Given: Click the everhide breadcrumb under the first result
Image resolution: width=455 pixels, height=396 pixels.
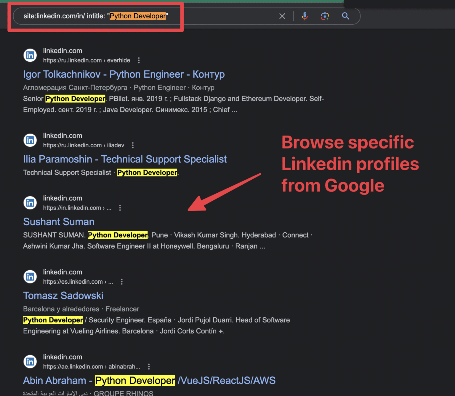Looking at the screenshot, I should pyautogui.click(x=118, y=60).
